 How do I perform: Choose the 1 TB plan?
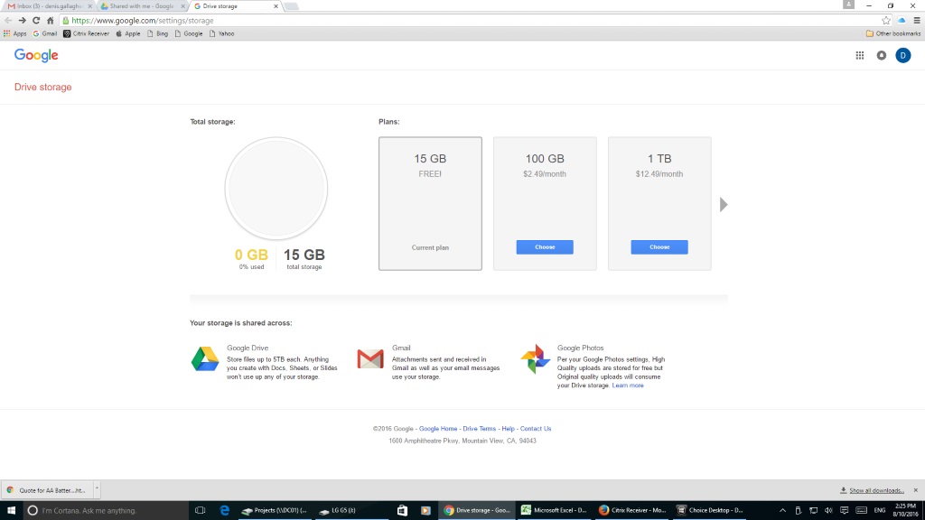[x=659, y=247]
